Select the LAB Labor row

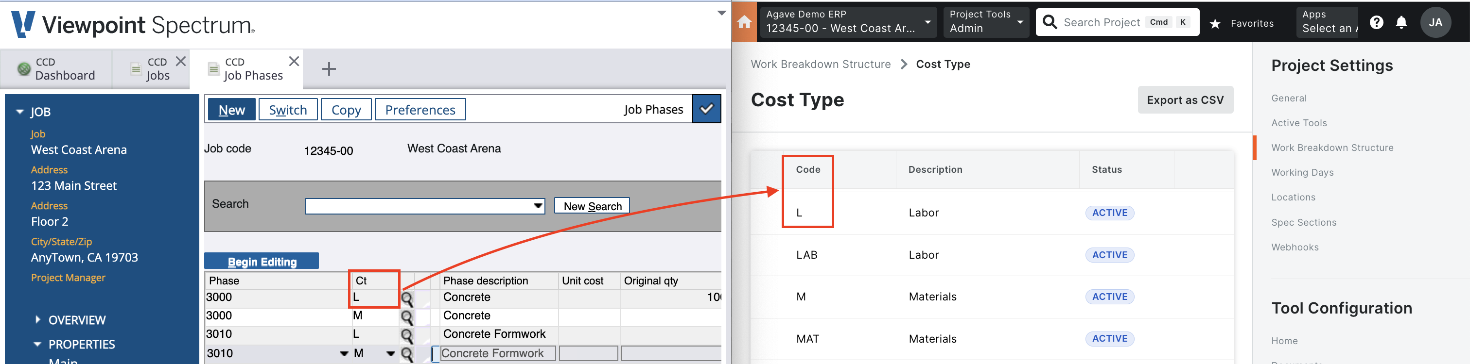(992, 255)
